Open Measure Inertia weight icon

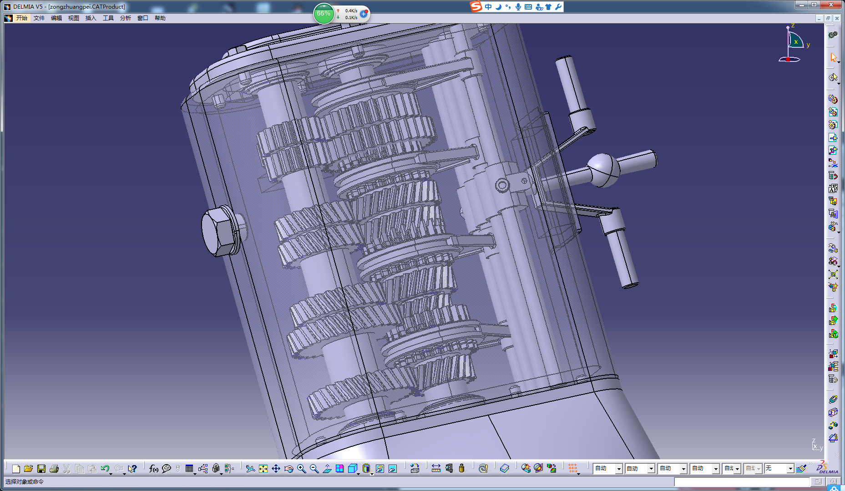[461, 469]
